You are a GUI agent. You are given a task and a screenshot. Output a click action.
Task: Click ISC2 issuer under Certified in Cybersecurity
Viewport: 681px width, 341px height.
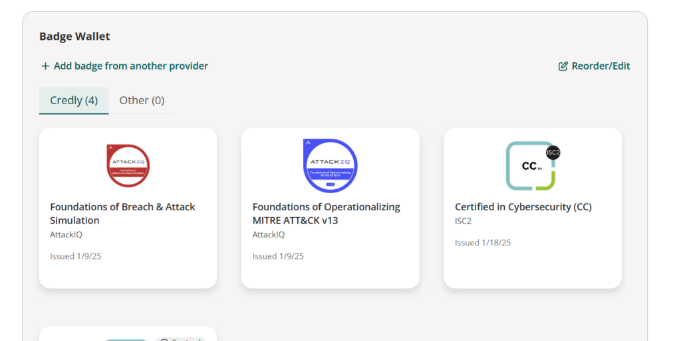(463, 221)
